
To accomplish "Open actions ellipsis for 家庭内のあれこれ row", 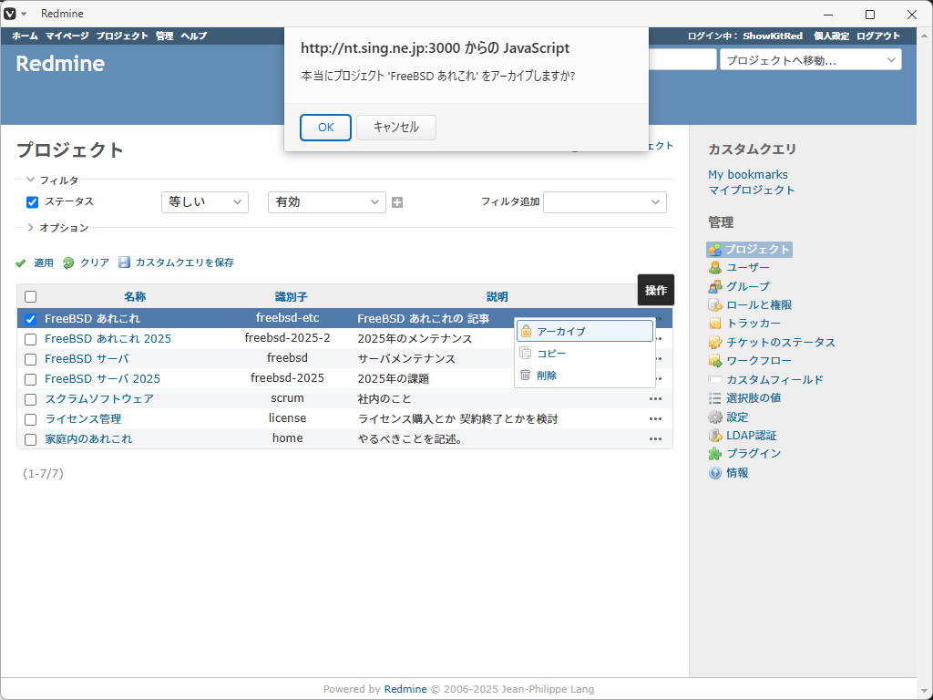I will click(x=656, y=439).
